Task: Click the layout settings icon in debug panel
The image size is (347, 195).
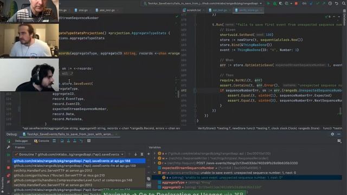Action: pyautogui.click(x=339, y=141)
